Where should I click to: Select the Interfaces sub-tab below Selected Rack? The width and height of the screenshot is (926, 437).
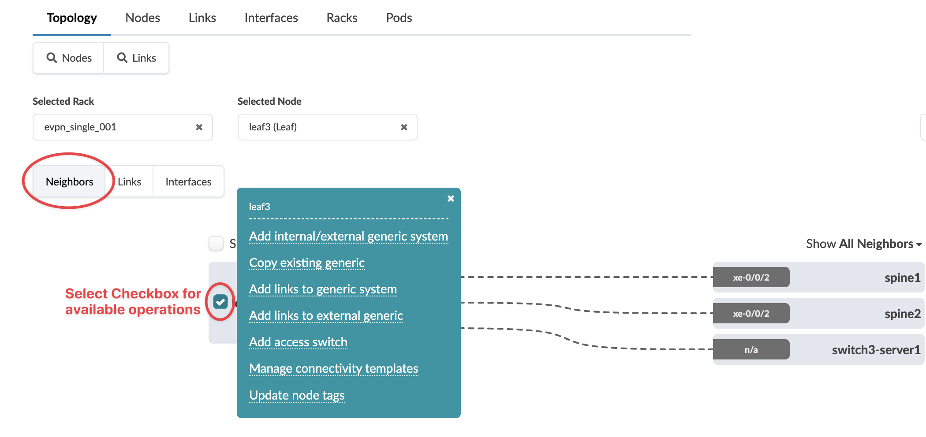click(x=188, y=182)
